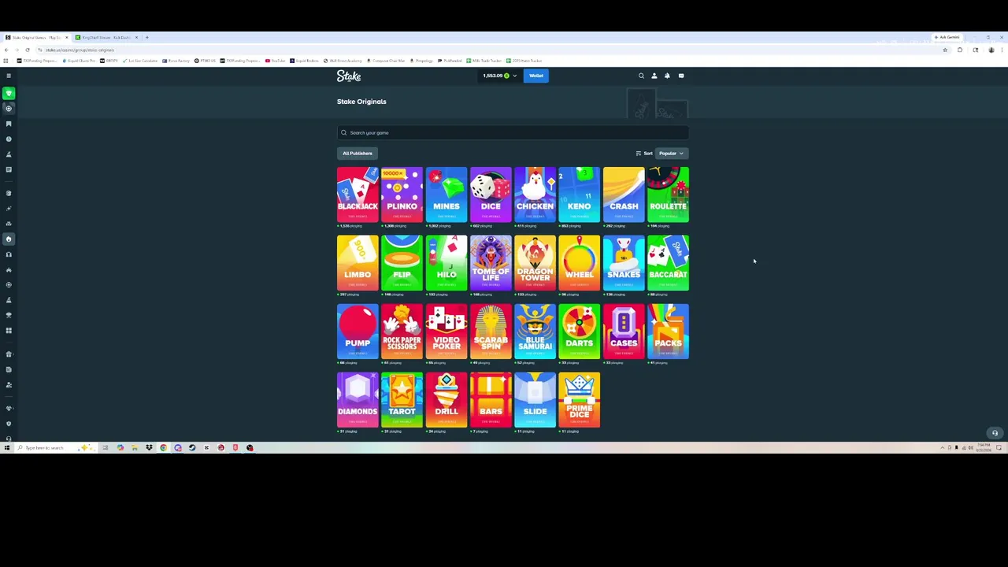Open the Tarot game tile

pos(402,399)
